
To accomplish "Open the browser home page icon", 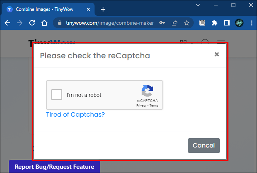I will (x=44, y=23).
